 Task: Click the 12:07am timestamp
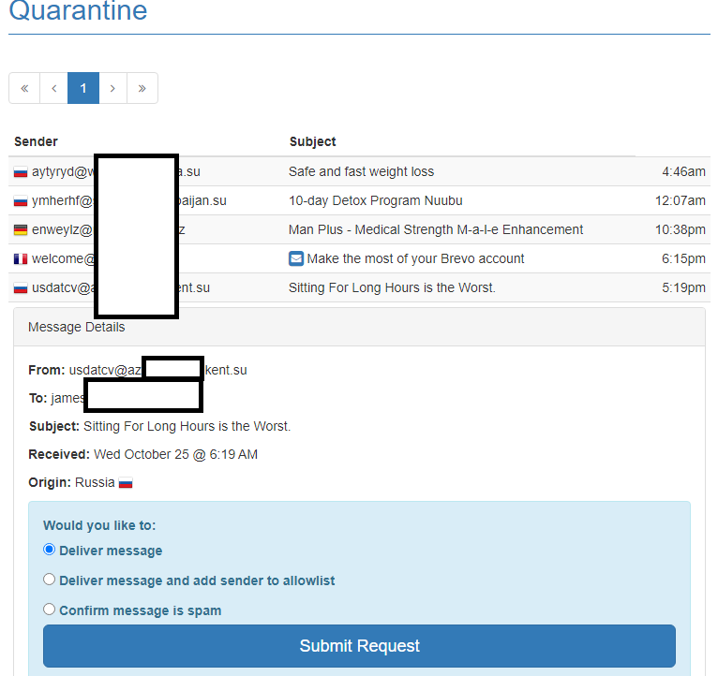click(x=680, y=200)
